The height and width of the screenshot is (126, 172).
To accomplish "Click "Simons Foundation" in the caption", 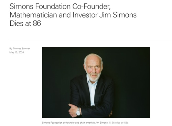I will tap(52, 123).
